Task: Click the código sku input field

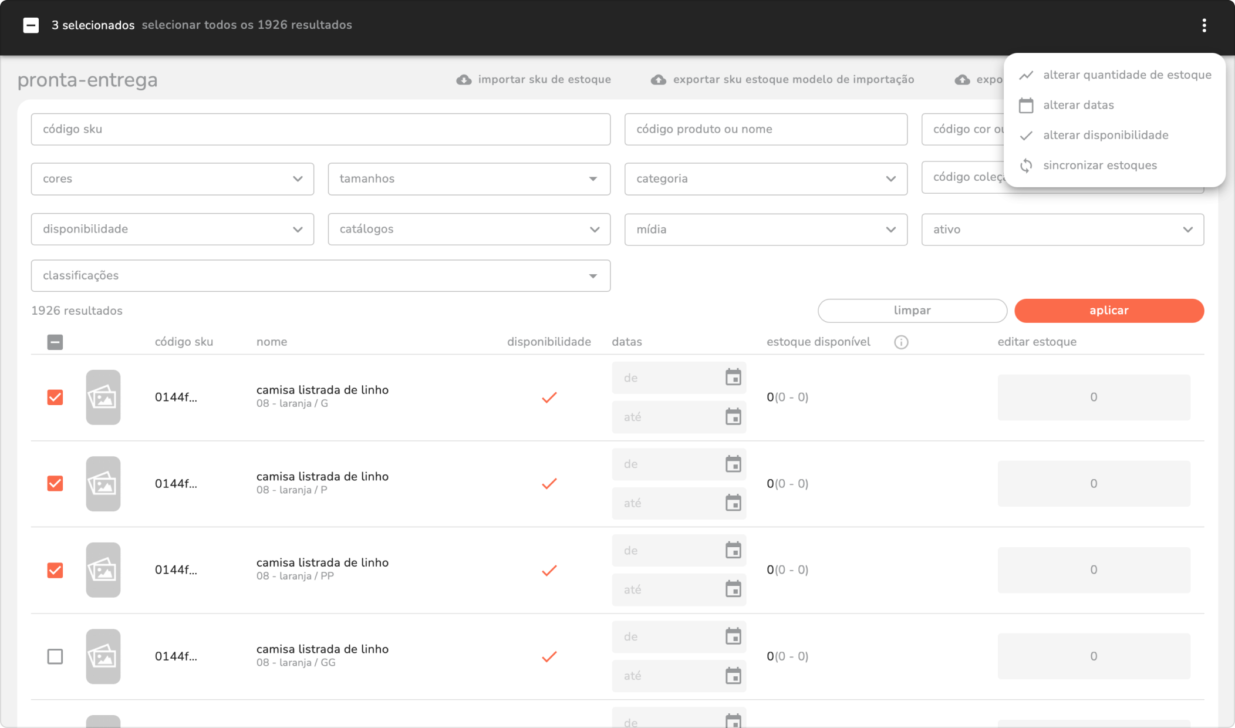Action: point(320,129)
